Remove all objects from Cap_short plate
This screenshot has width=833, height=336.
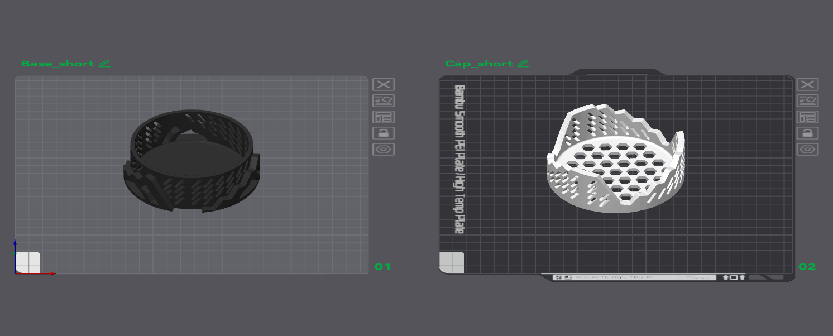coord(807,84)
